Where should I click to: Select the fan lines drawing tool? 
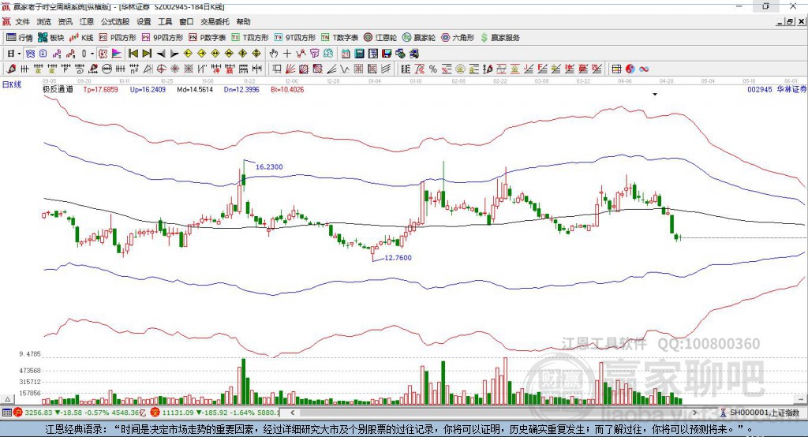pyautogui.click(x=290, y=69)
